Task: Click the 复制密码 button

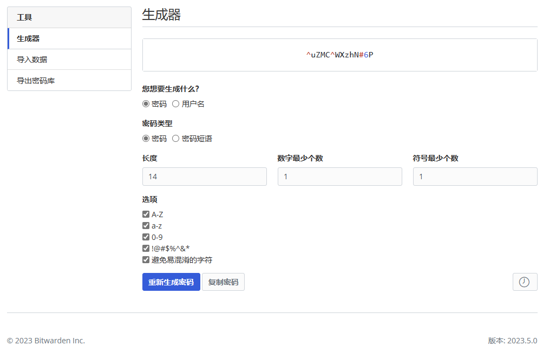Action: coord(223,282)
